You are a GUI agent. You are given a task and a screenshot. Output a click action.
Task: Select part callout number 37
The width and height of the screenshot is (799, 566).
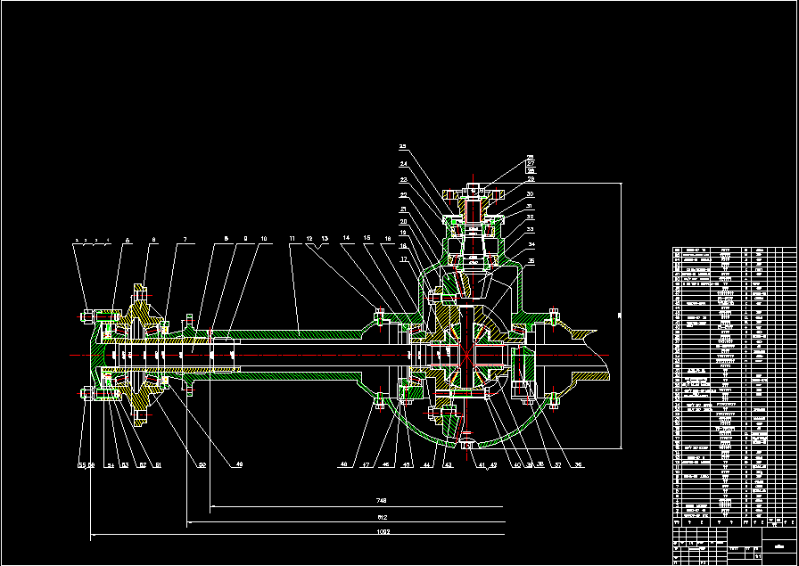tap(558, 464)
